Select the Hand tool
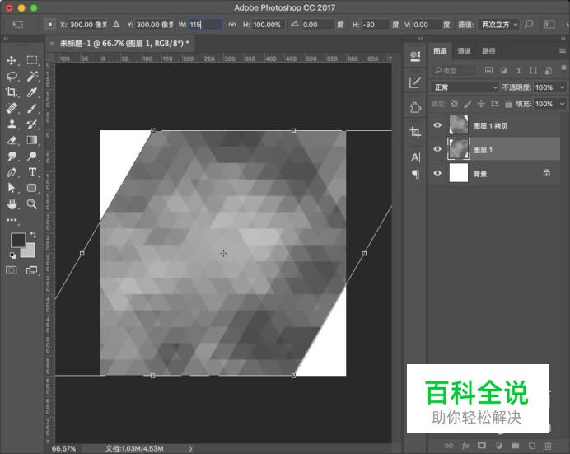The height and width of the screenshot is (454, 570). pyautogui.click(x=12, y=204)
